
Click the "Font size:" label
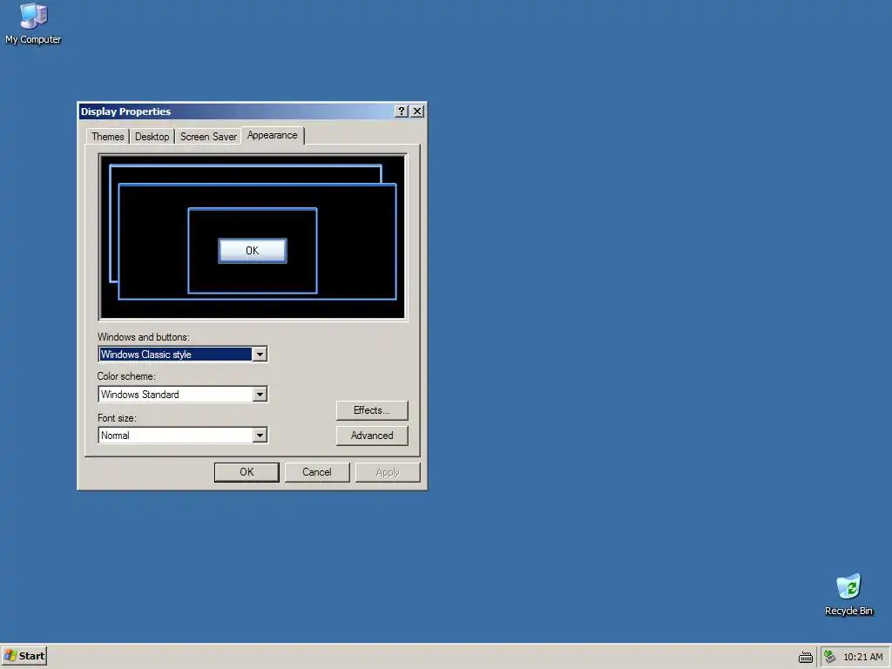(118, 418)
